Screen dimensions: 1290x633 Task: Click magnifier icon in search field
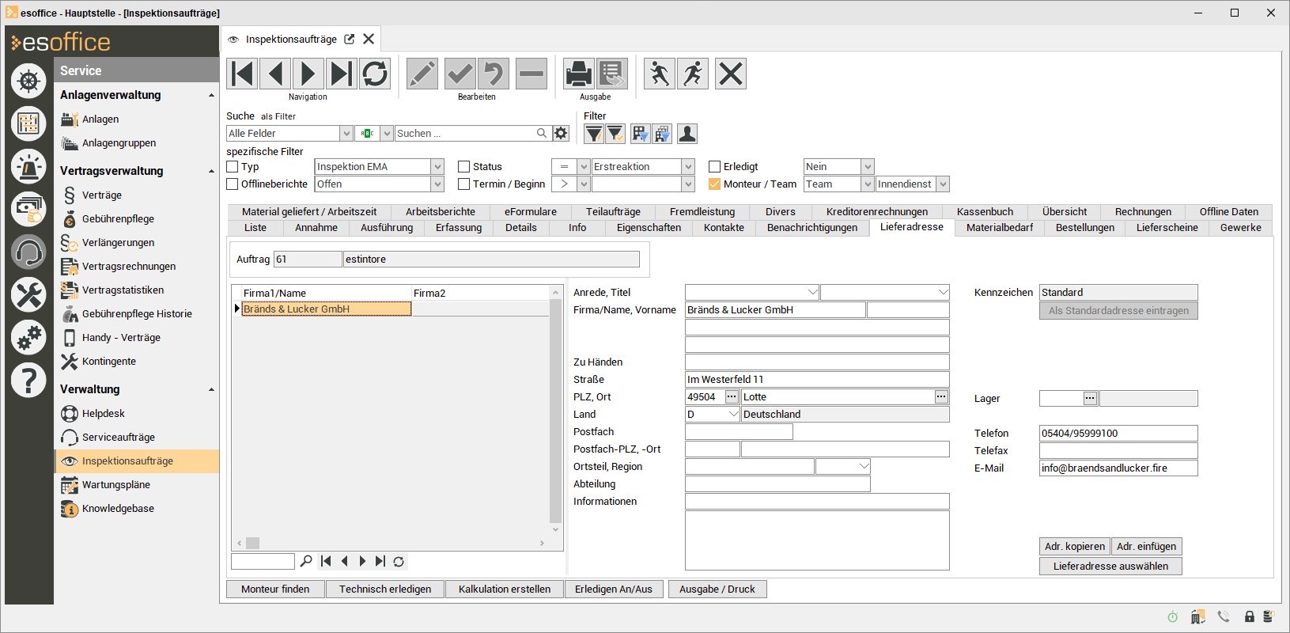pos(542,133)
